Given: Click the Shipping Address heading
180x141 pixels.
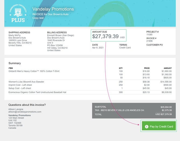Looking at the screenshot, I should (x=19, y=32).
